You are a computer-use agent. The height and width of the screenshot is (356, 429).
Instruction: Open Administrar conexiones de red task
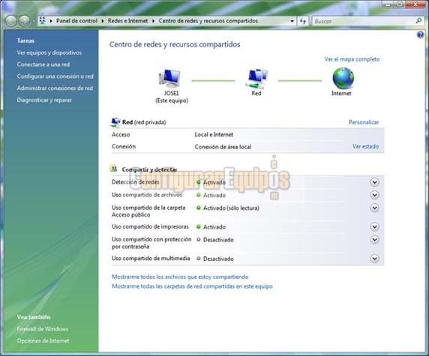(55, 88)
